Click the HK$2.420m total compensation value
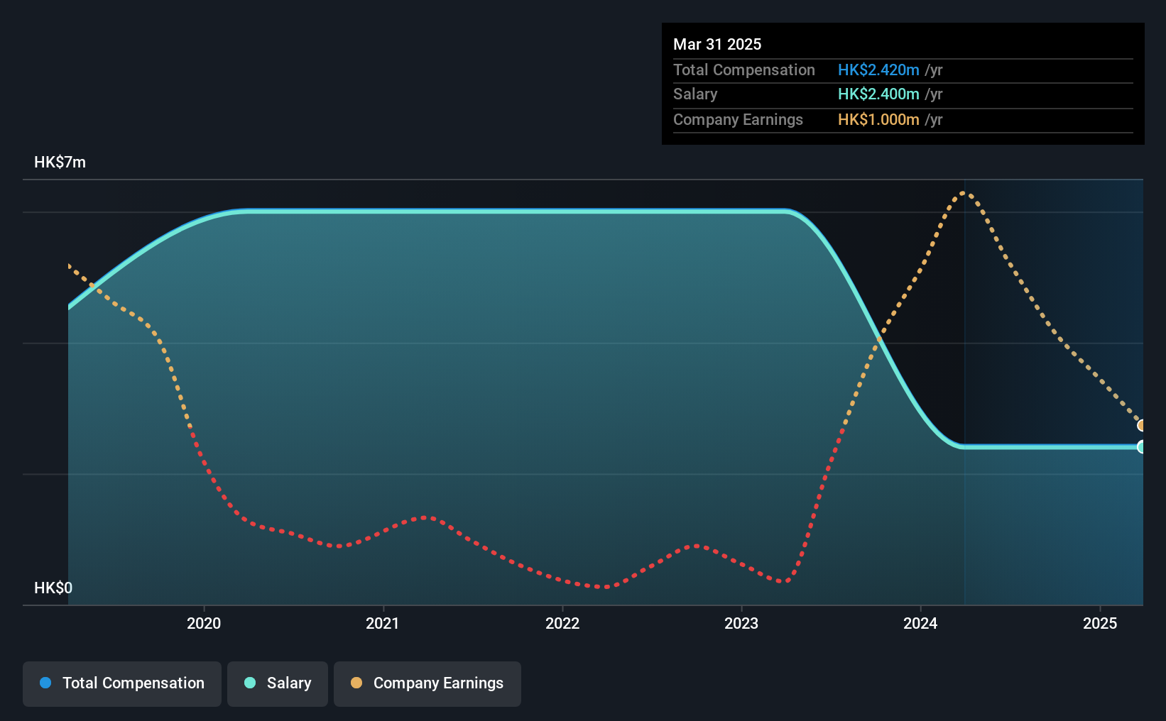This screenshot has width=1166, height=721. [878, 70]
